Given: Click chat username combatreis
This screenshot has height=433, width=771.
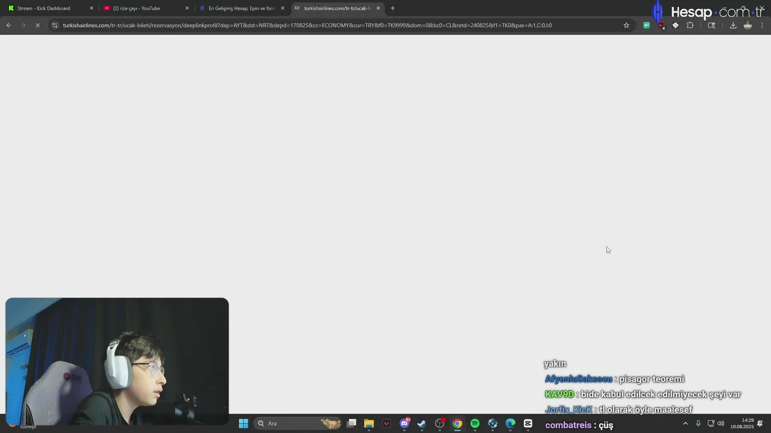Looking at the screenshot, I should (569, 425).
